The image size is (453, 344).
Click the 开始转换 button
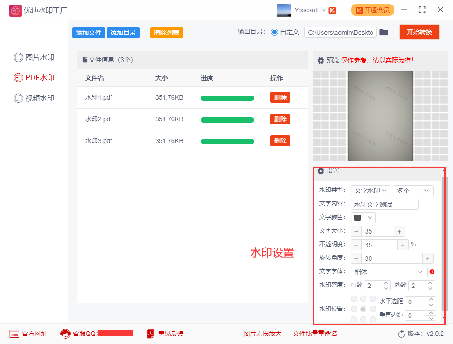tap(419, 32)
